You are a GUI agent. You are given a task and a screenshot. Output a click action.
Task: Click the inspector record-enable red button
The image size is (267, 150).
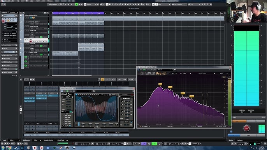click(x=3, y=21)
